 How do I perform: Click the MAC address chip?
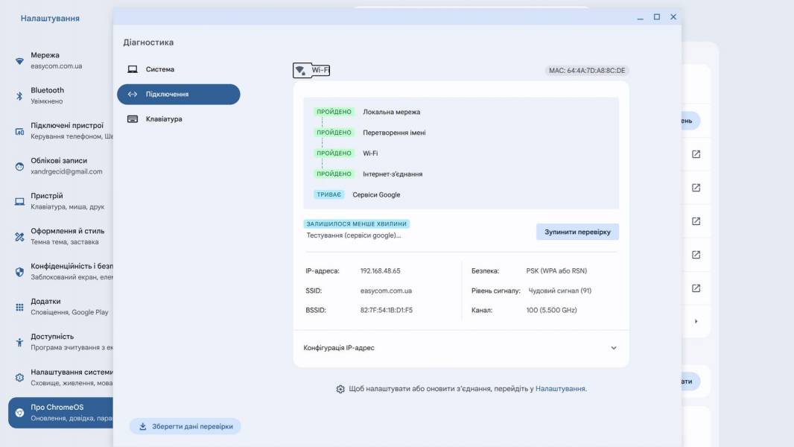(x=587, y=70)
